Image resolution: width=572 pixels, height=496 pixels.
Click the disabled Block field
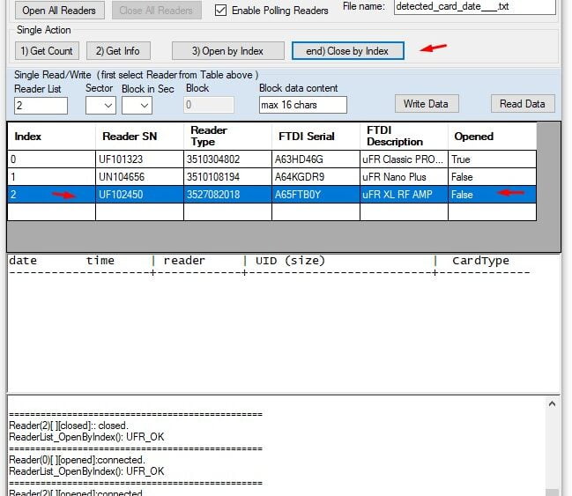[x=209, y=105]
